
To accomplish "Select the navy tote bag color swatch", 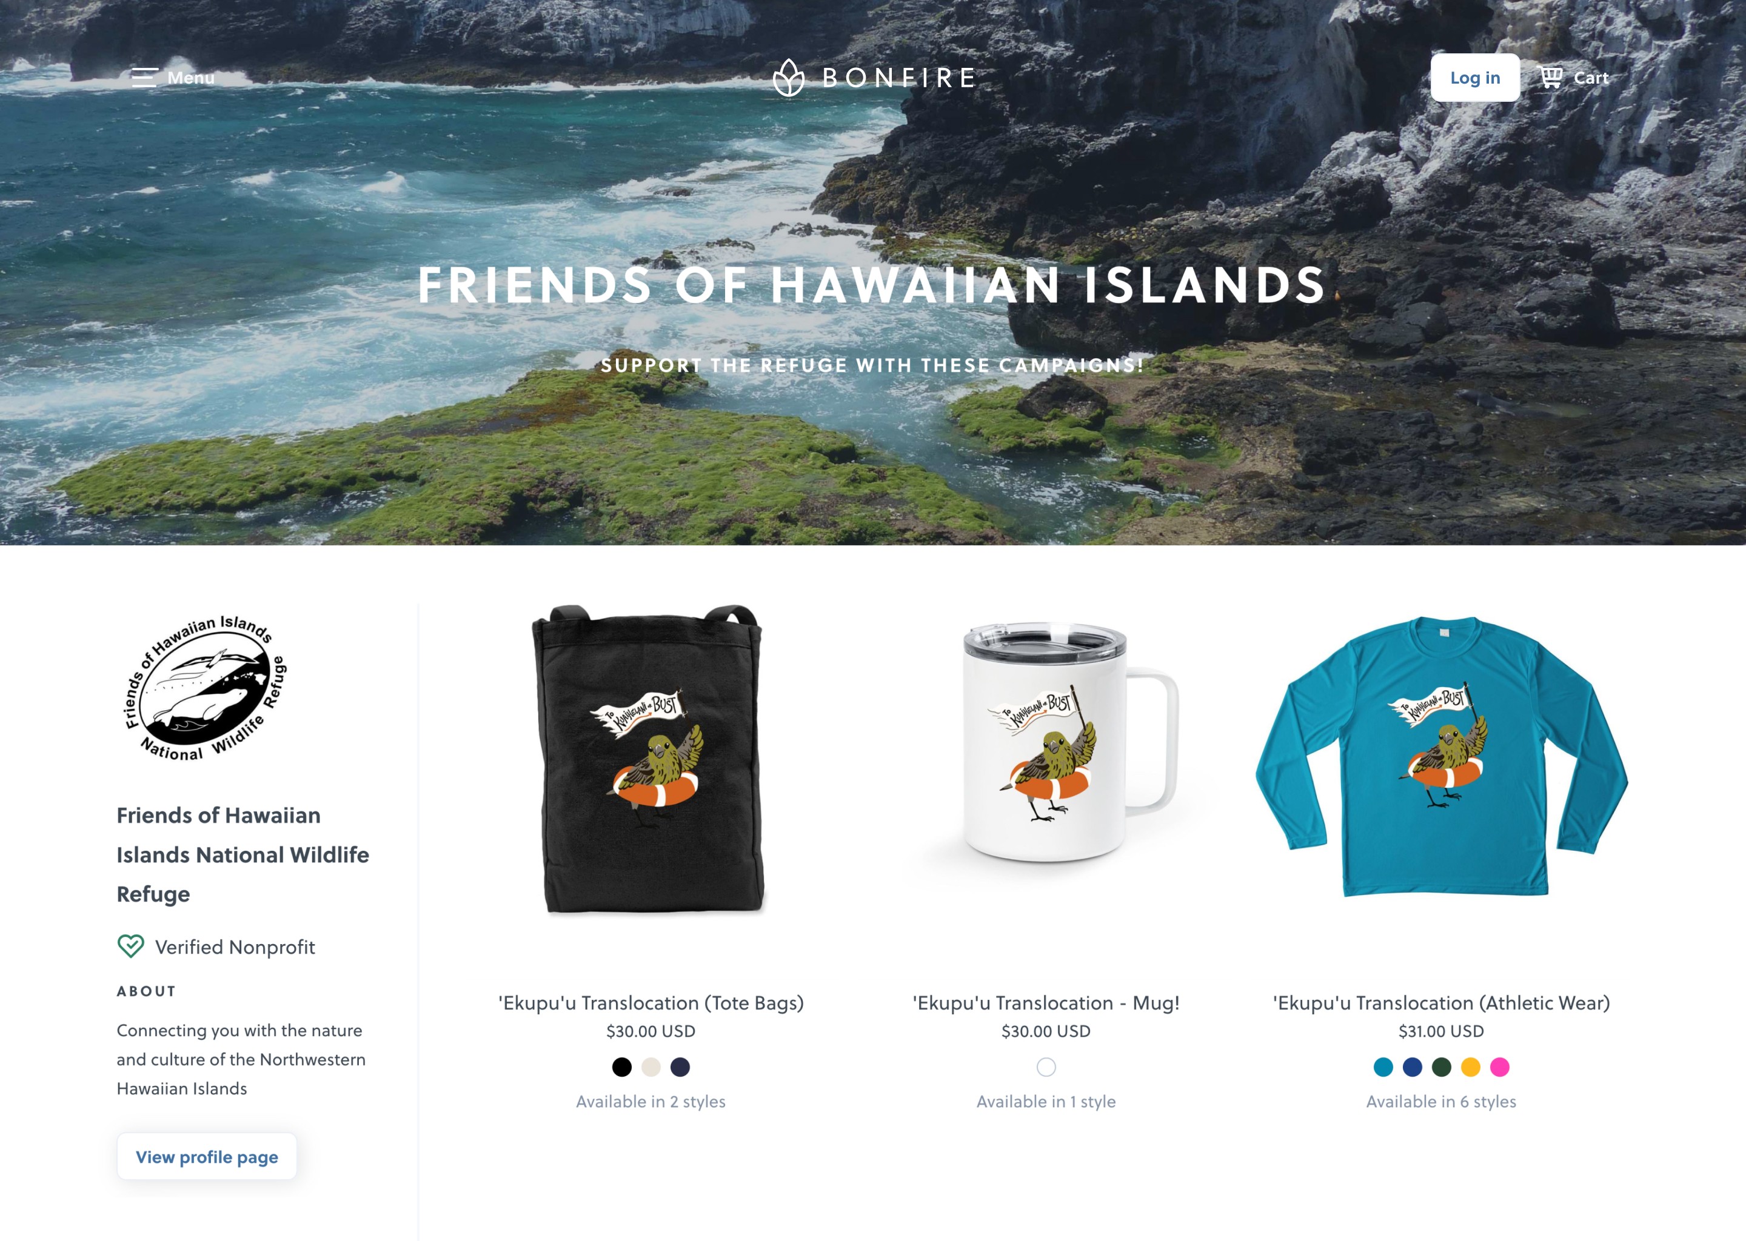I will coord(680,1066).
